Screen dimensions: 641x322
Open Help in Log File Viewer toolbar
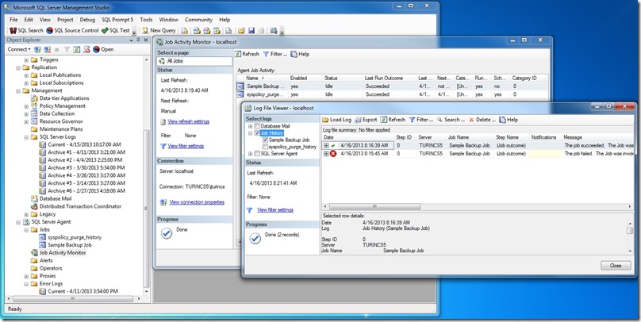[509, 120]
